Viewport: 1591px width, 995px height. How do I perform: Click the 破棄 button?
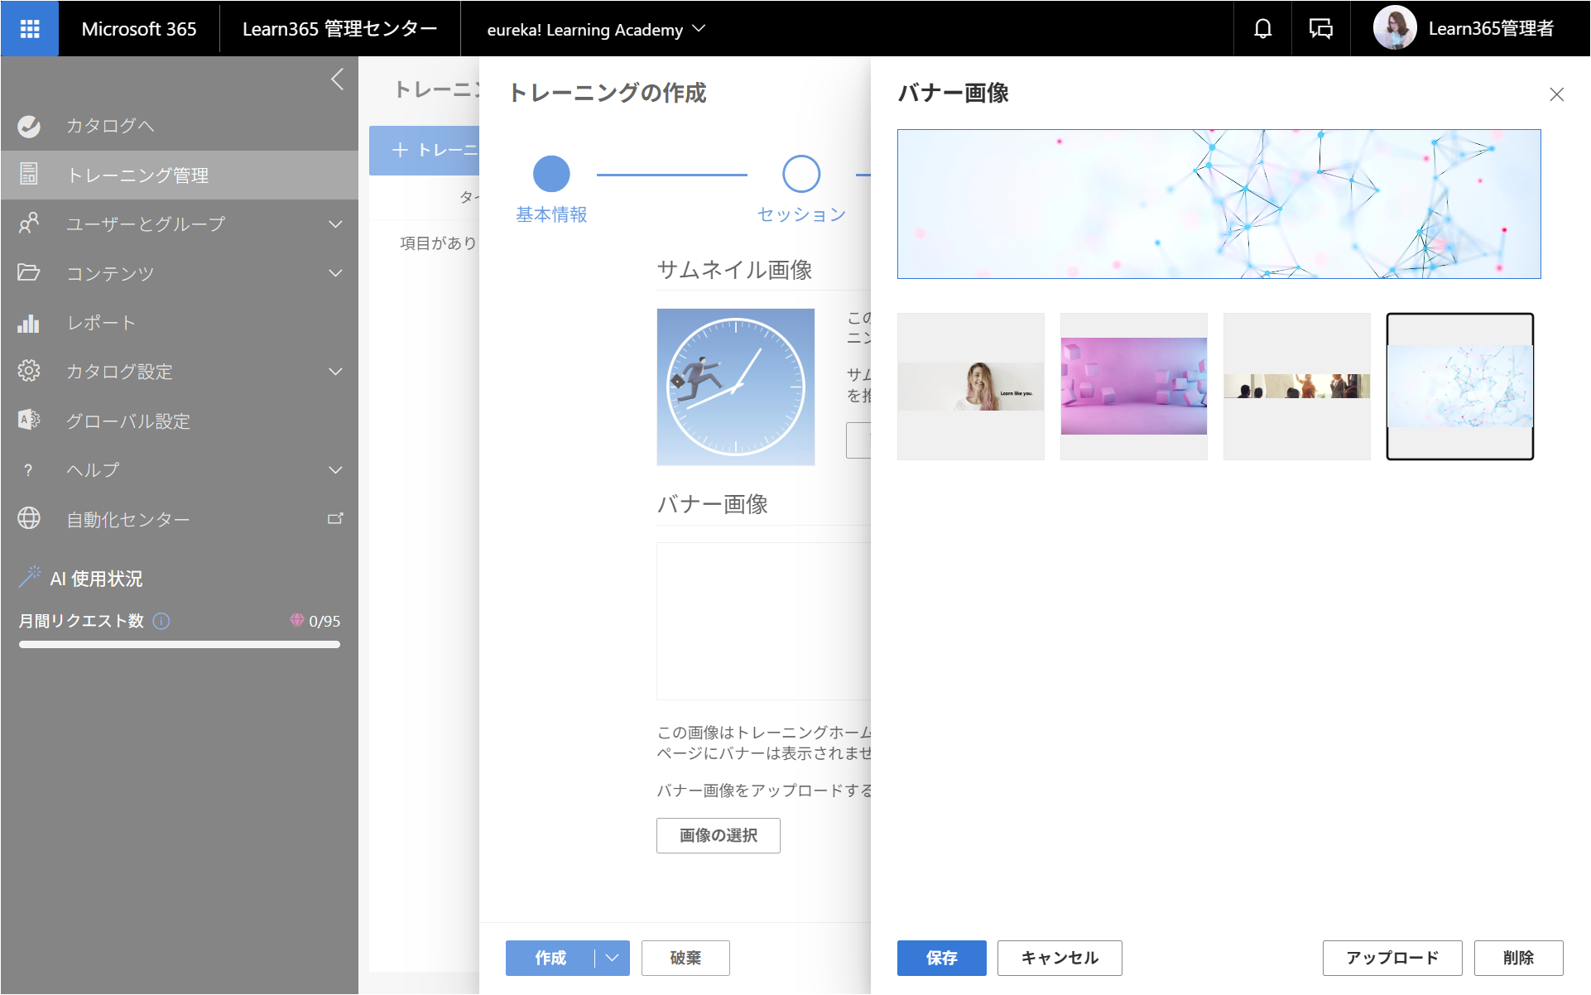685,958
